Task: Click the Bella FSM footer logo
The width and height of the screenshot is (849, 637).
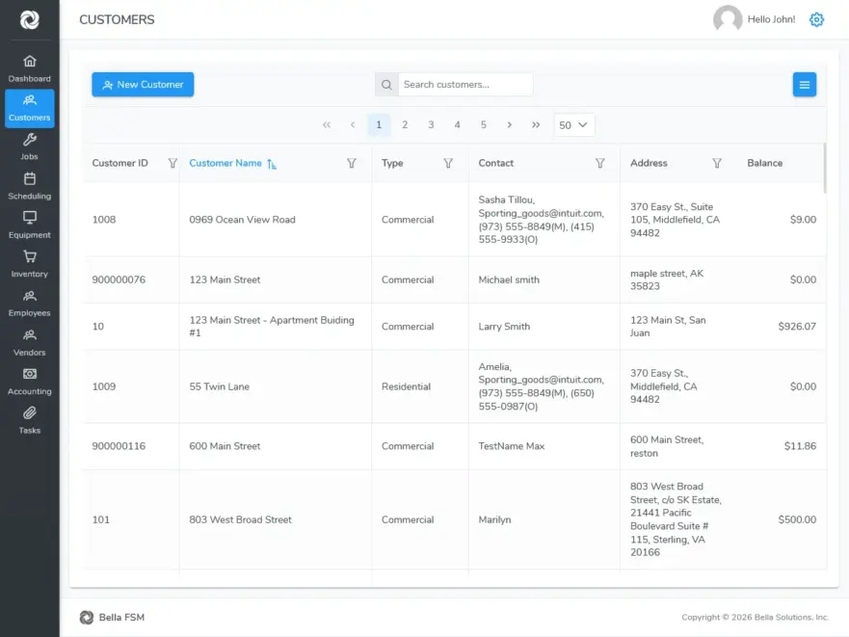Action: pyautogui.click(x=87, y=617)
